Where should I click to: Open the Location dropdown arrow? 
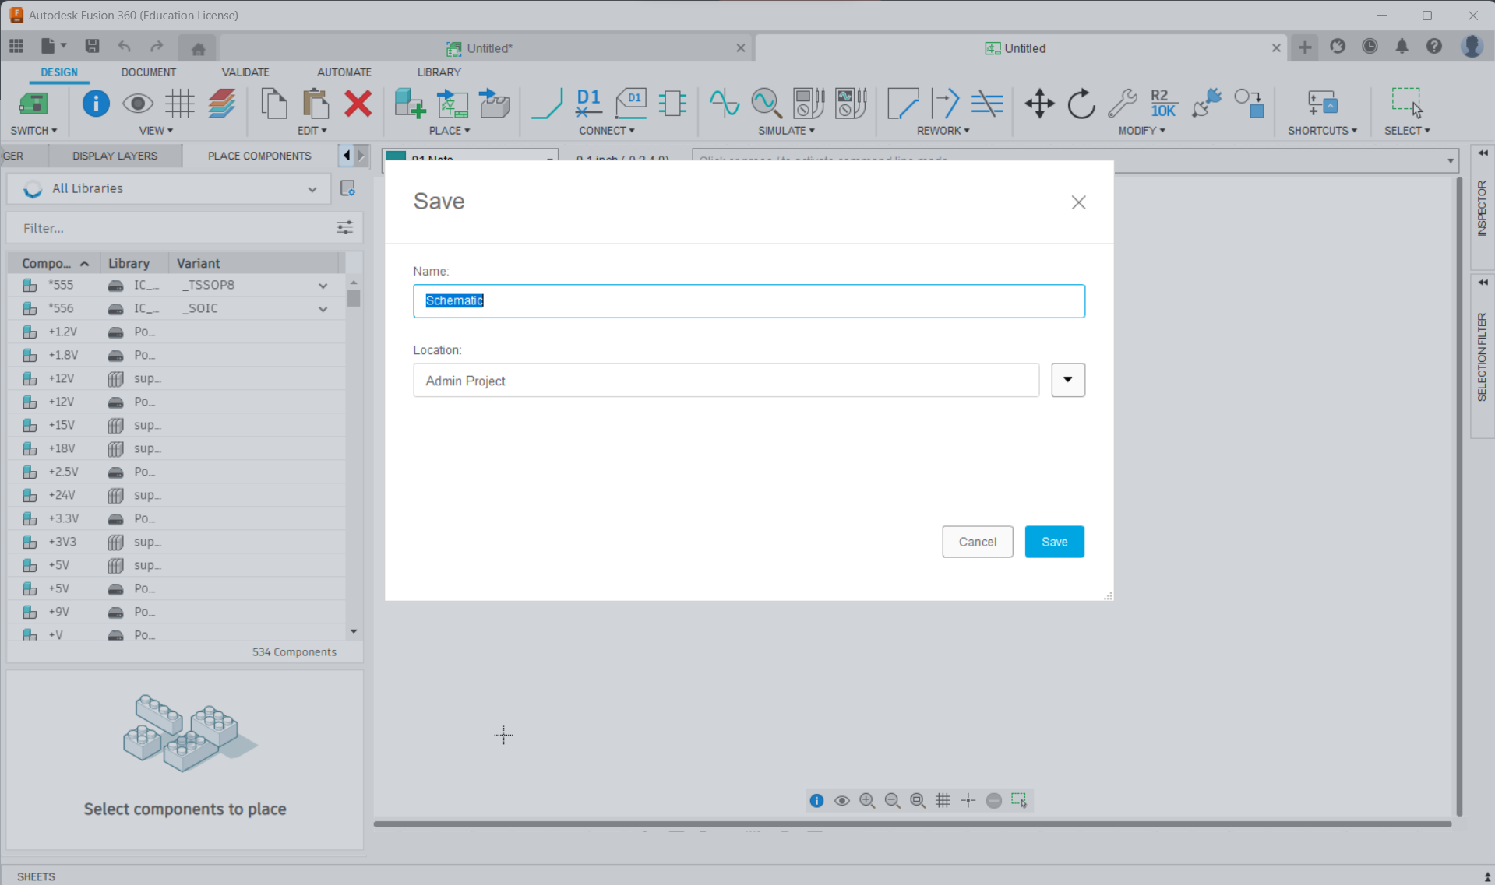click(1067, 380)
